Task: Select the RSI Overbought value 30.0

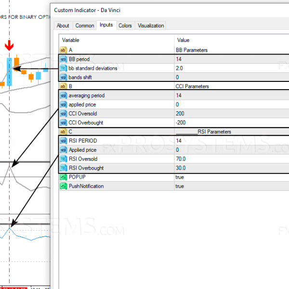Action: click(181, 168)
